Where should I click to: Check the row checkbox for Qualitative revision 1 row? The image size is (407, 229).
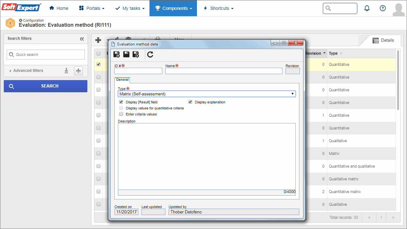98,141
